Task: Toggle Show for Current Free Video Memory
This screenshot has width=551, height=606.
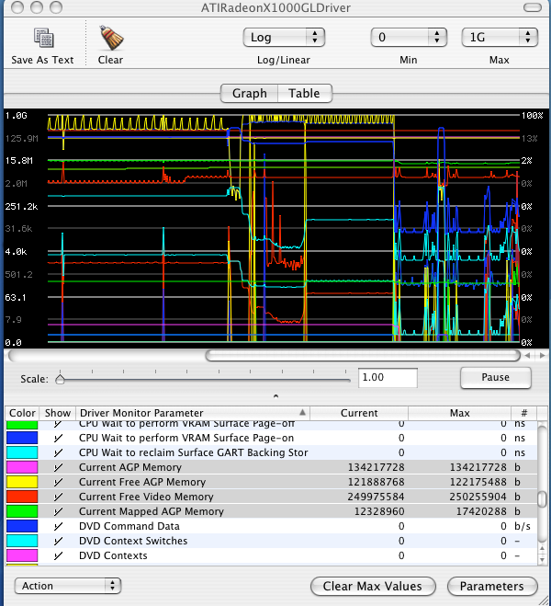Action: pyautogui.click(x=58, y=497)
